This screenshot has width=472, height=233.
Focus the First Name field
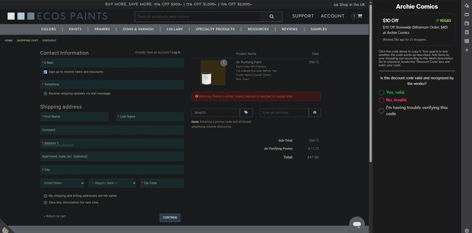(74, 117)
